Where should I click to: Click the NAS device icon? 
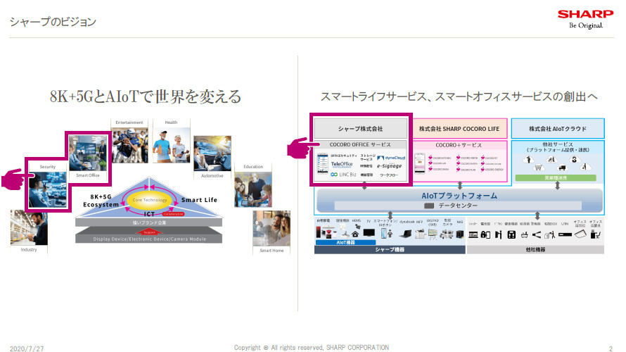click(460, 234)
